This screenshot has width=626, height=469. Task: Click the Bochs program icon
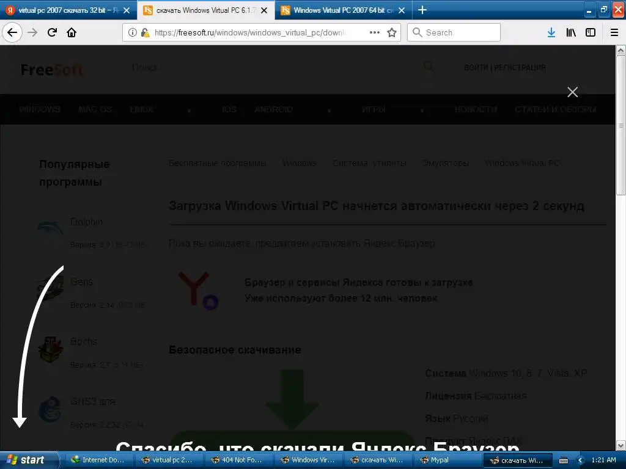click(50, 349)
